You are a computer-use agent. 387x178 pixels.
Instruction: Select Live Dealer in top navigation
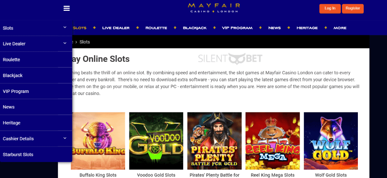[x=116, y=28]
